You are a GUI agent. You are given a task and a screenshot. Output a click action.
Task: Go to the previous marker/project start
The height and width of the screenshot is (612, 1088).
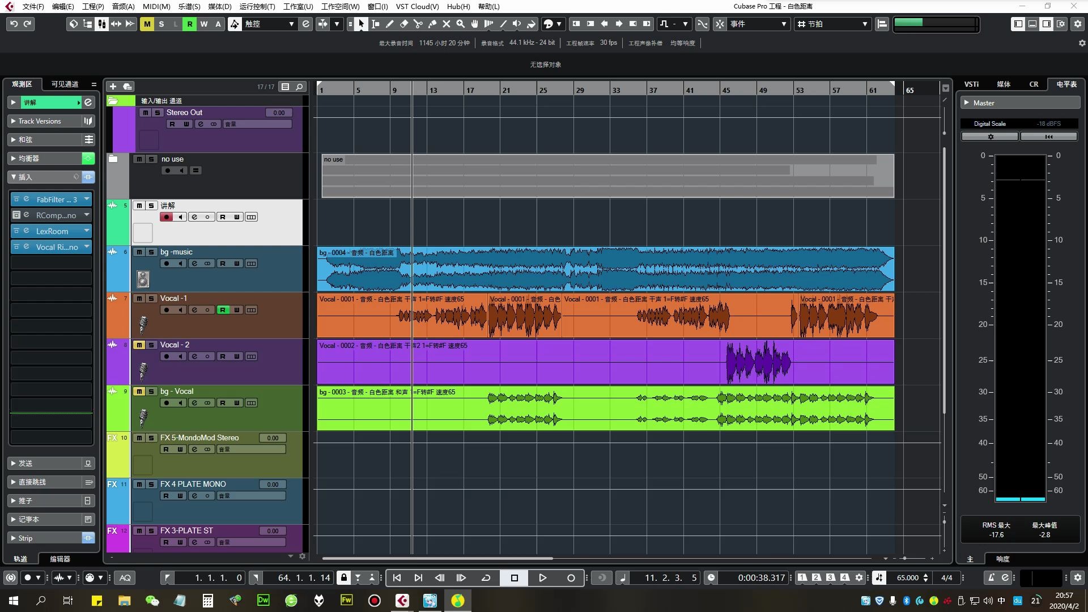(397, 578)
